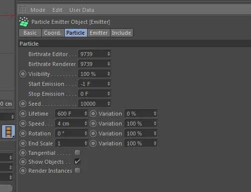Click the Seed 10000 field
Viewport: 251px width, 192px height.
[95, 104]
